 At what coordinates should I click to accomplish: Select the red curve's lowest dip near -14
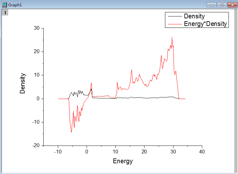click(x=71, y=132)
